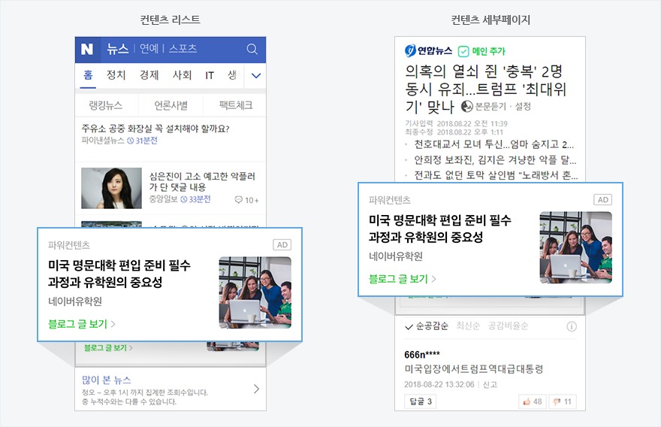
Task: Sort comments by 최신순
Action: [468, 326]
